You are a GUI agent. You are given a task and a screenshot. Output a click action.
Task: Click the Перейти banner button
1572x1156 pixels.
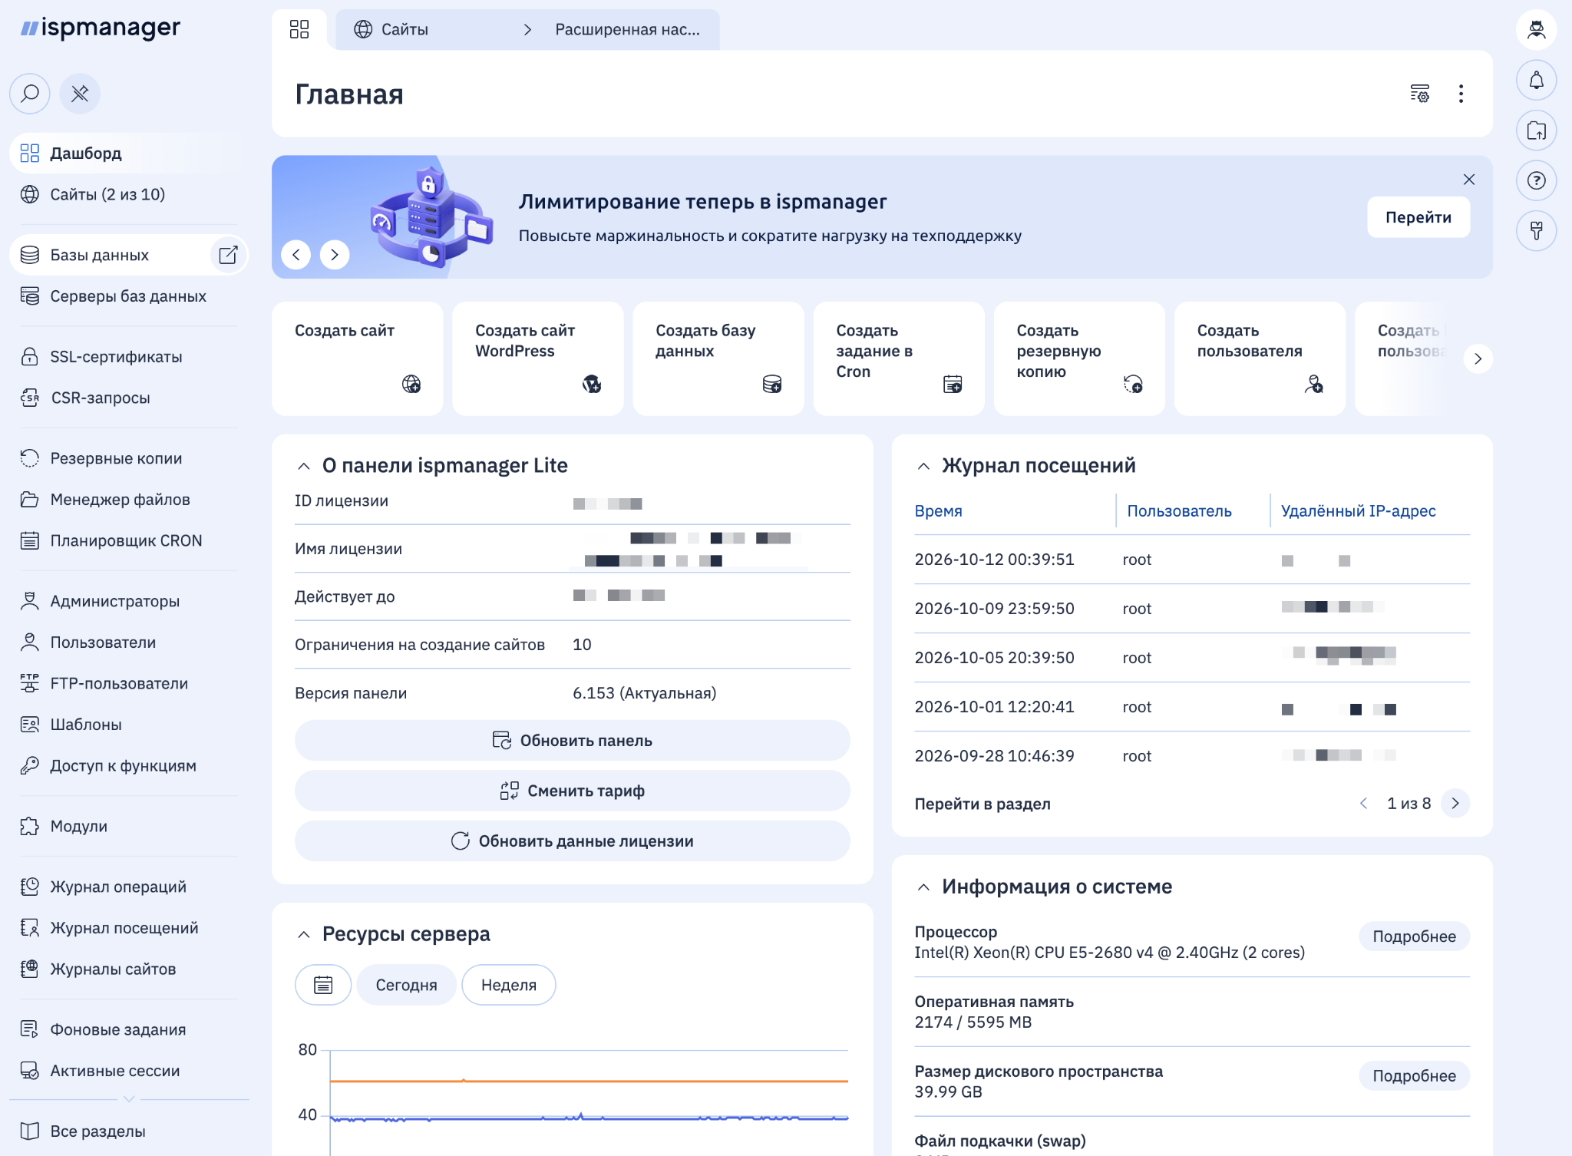pyautogui.click(x=1418, y=217)
